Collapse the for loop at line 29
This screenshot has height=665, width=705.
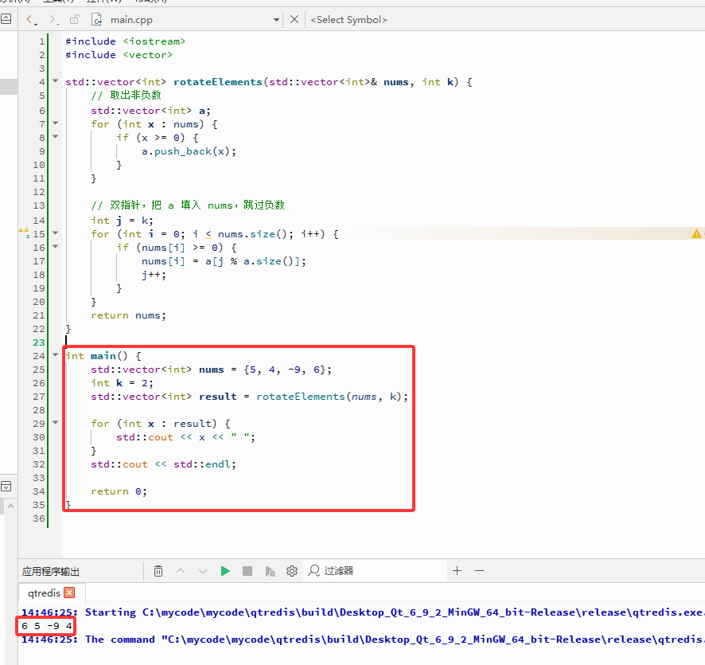click(56, 422)
